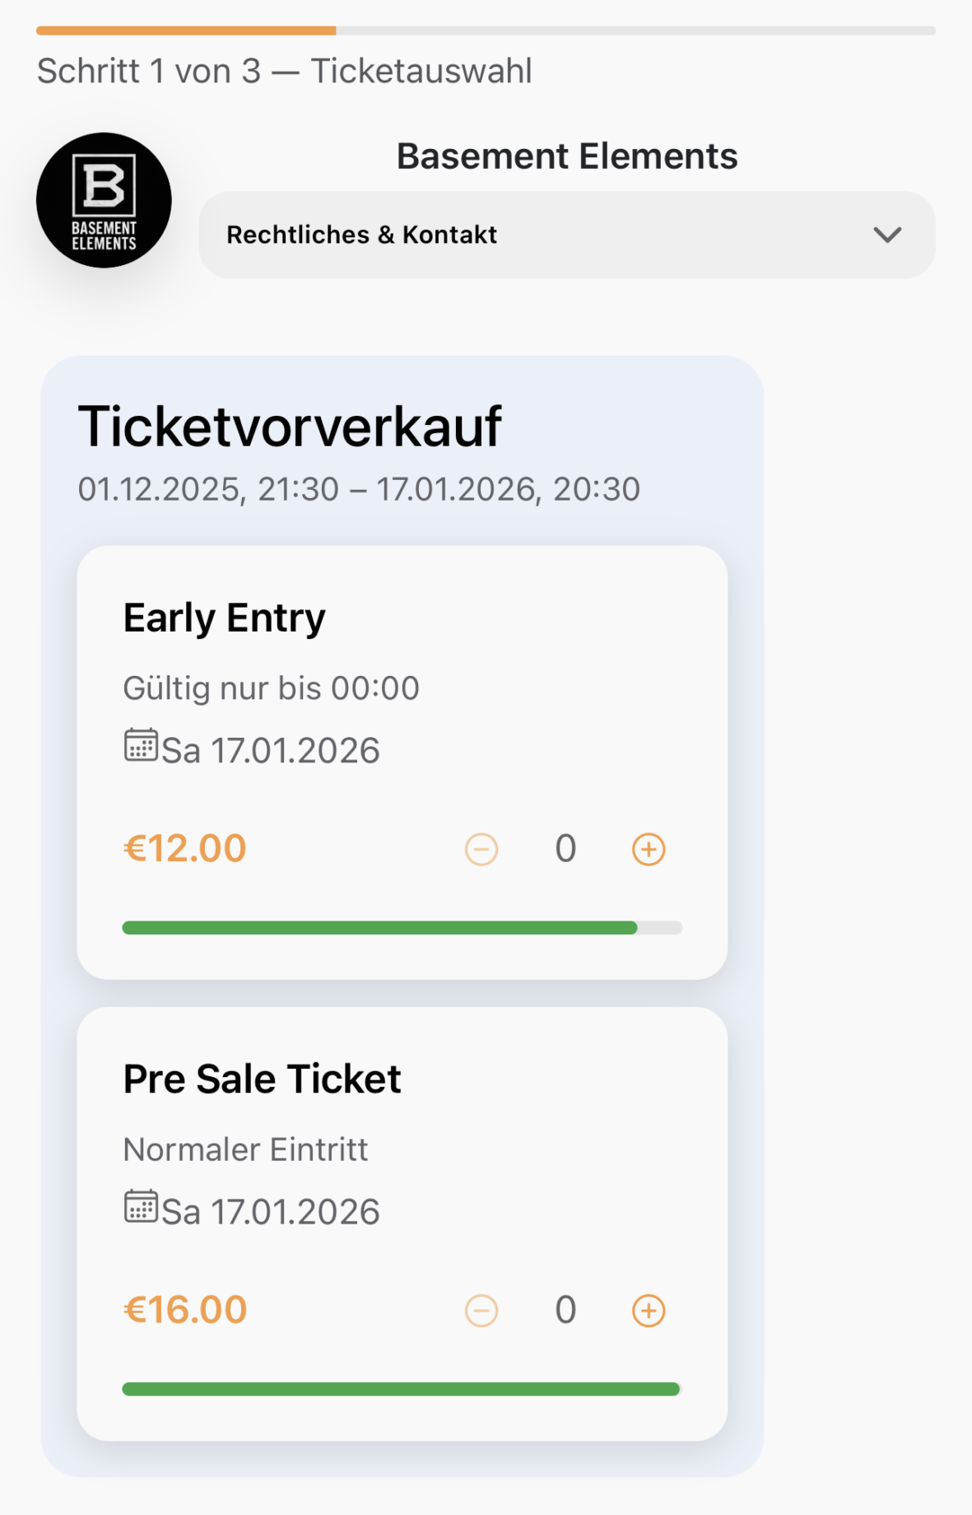Click the Early Entry green availability bar
This screenshot has width=972, height=1515.
pyautogui.click(x=379, y=928)
